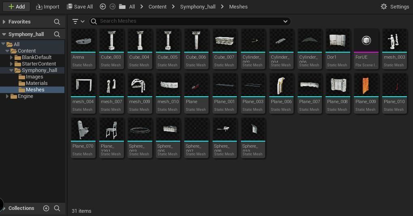Viewport: 413px width, 216px height.
Task: Expand the Favorites section
Action: pos(4,21)
